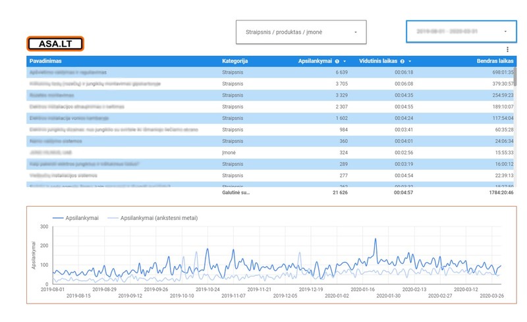Click the Vidutinis laikas info icon

coord(402,61)
